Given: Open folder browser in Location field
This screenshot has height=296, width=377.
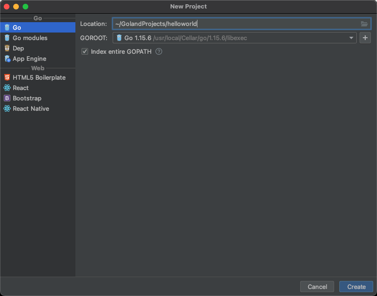Looking at the screenshot, I should [364, 24].
